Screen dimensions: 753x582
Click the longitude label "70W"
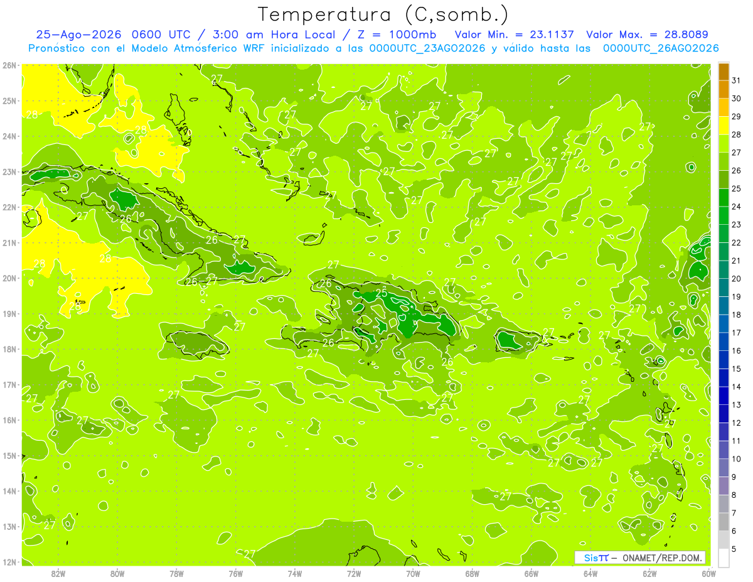[x=413, y=573]
